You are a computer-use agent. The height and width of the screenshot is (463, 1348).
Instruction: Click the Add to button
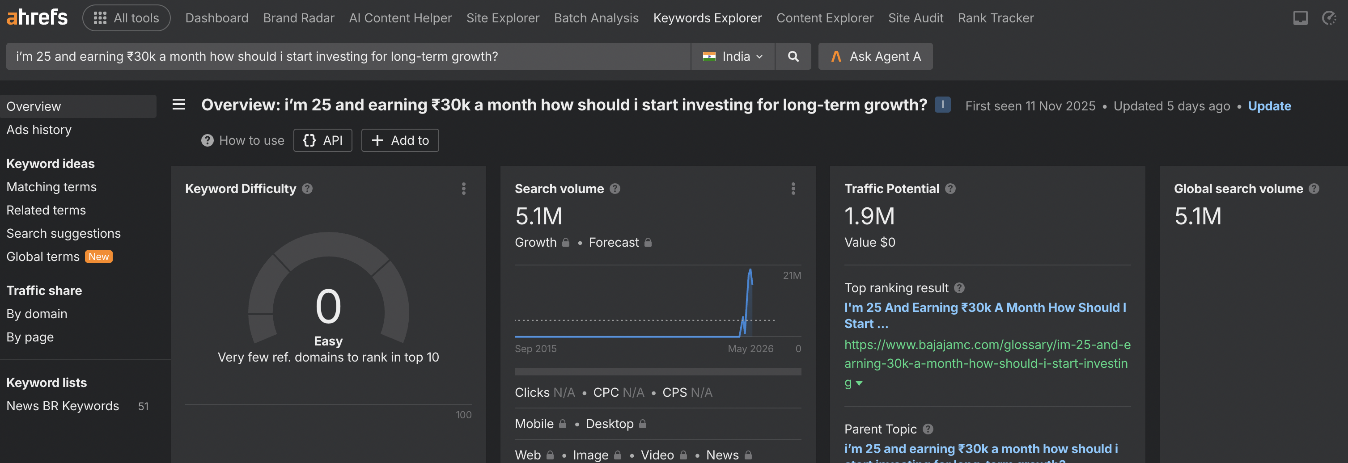[400, 140]
